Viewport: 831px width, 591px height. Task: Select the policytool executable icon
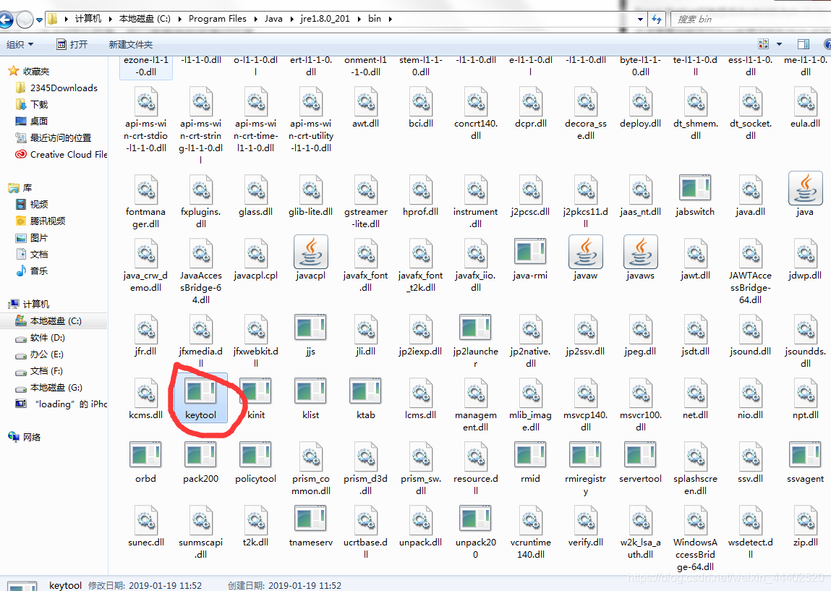[256, 455]
